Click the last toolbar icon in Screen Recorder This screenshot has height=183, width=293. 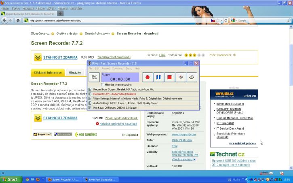tap(192, 77)
